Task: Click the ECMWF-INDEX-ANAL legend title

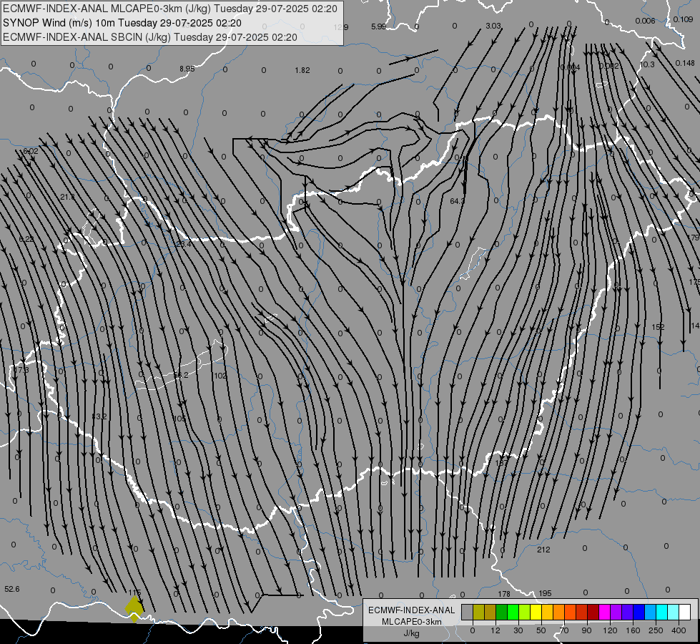Action: (412, 610)
